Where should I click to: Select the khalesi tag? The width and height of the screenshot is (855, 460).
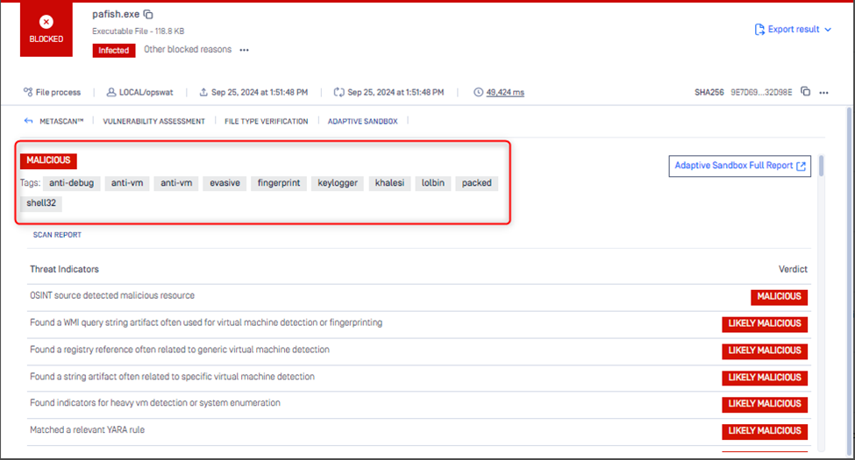pos(389,183)
